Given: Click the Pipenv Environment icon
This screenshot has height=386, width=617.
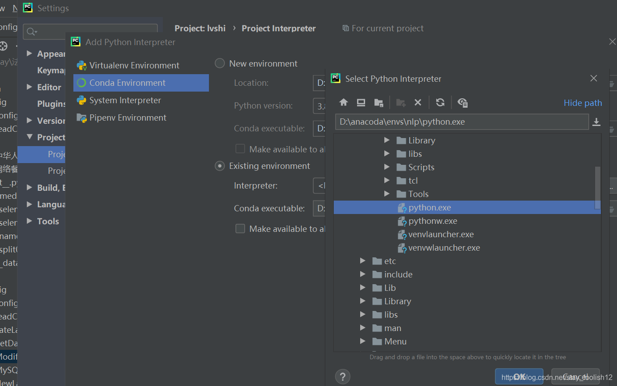Looking at the screenshot, I should [81, 118].
